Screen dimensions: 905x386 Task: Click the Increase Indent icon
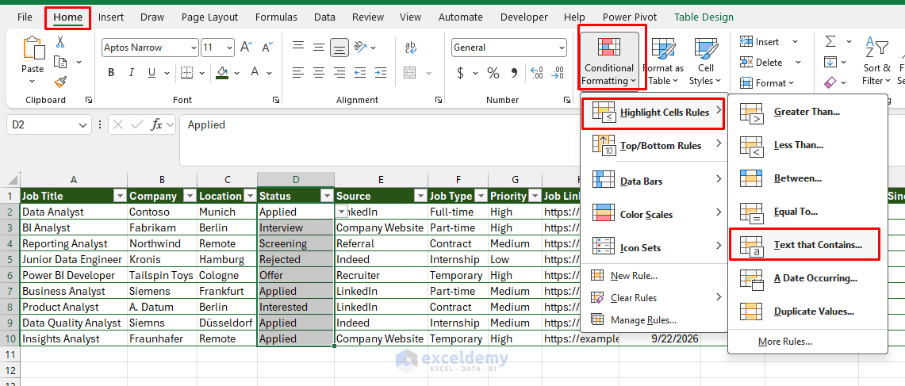[x=381, y=73]
